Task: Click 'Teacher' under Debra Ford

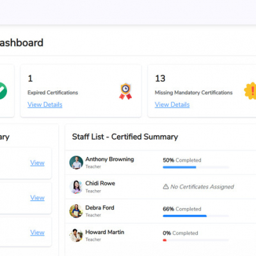Action: click(93, 215)
